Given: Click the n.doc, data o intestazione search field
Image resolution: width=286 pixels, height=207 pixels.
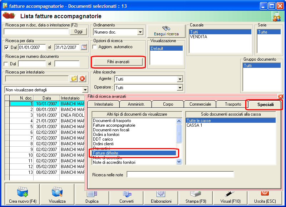Looking at the screenshot, I should (x=36, y=32).
